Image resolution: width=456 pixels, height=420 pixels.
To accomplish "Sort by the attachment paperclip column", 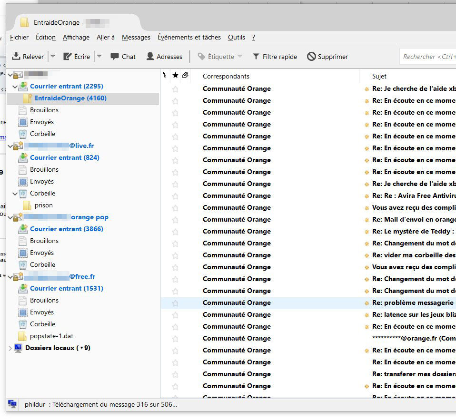I will tap(185, 76).
